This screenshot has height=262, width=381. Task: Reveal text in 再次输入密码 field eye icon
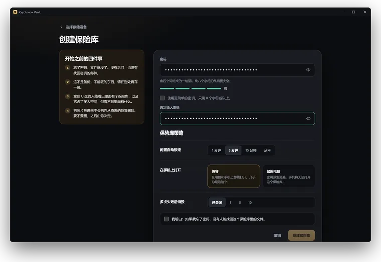[x=308, y=119]
